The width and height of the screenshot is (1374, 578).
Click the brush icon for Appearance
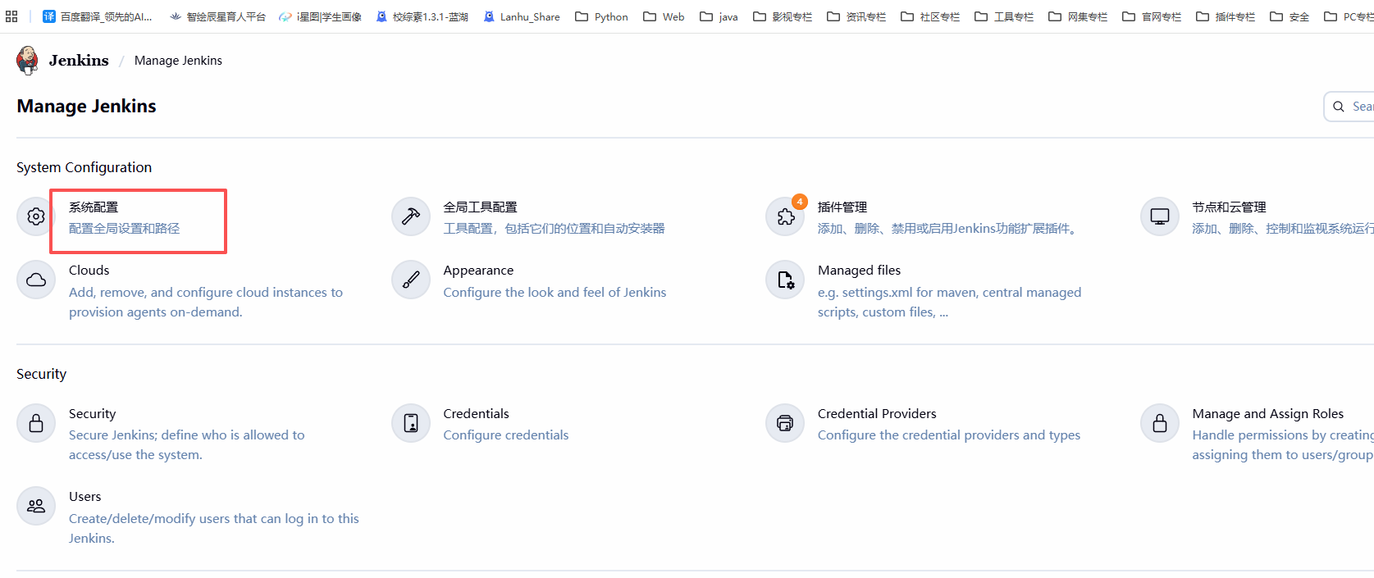[411, 280]
